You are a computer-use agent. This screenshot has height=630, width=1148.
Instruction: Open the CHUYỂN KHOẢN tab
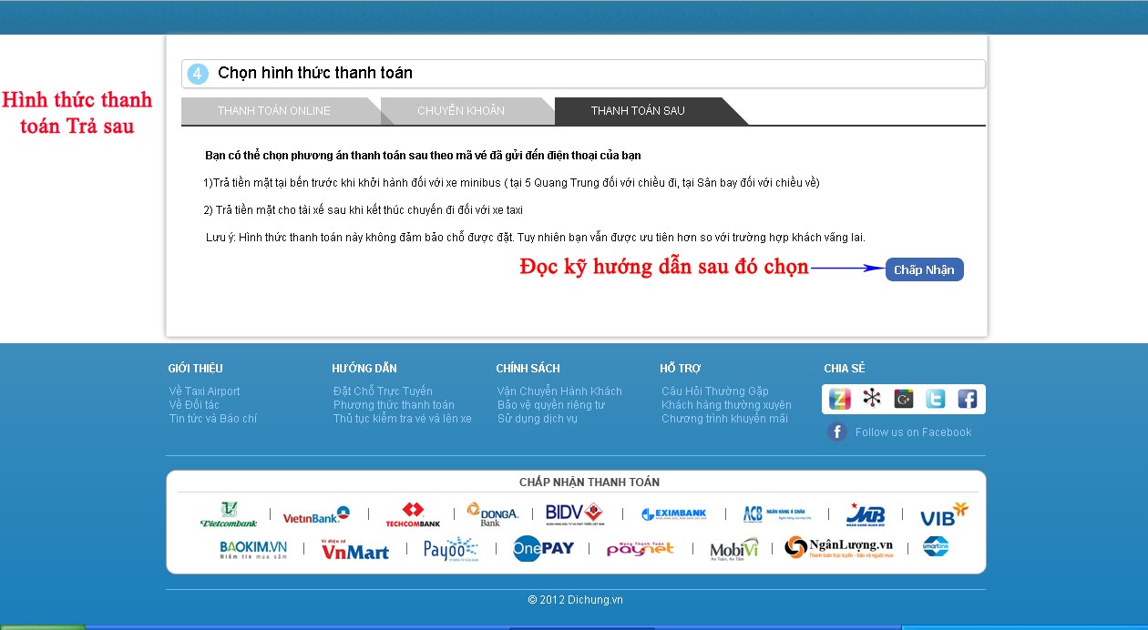pos(461,111)
